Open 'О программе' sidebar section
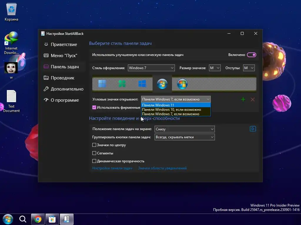 (x=63, y=100)
